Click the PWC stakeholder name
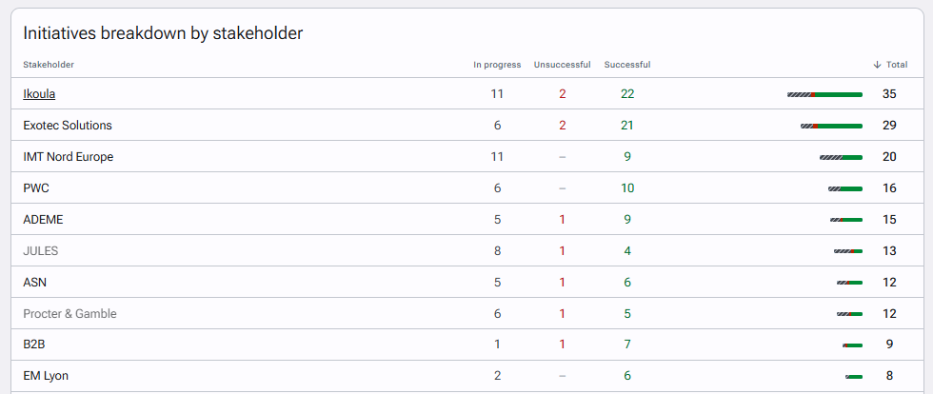Viewport: 933px width, 394px height. (x=36, y=188)
